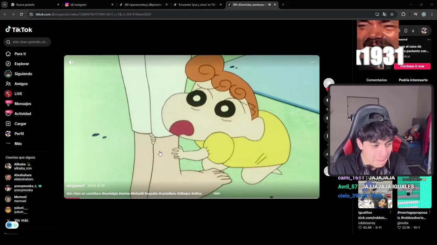Open new browser tab with plus

click(x=283, y=5)
